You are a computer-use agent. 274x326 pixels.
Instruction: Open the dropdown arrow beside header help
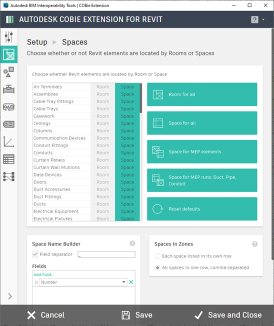point(263,19)
